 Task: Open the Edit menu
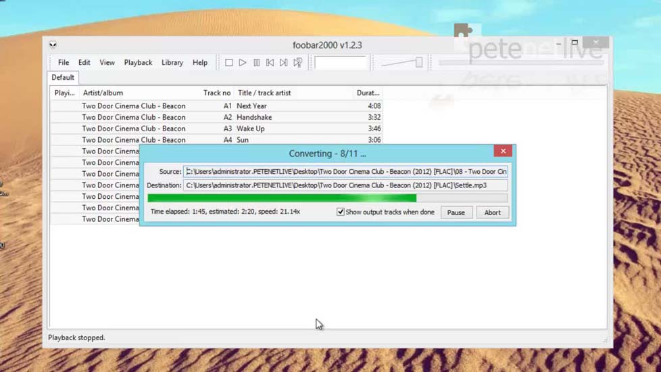tap(84, 62)
